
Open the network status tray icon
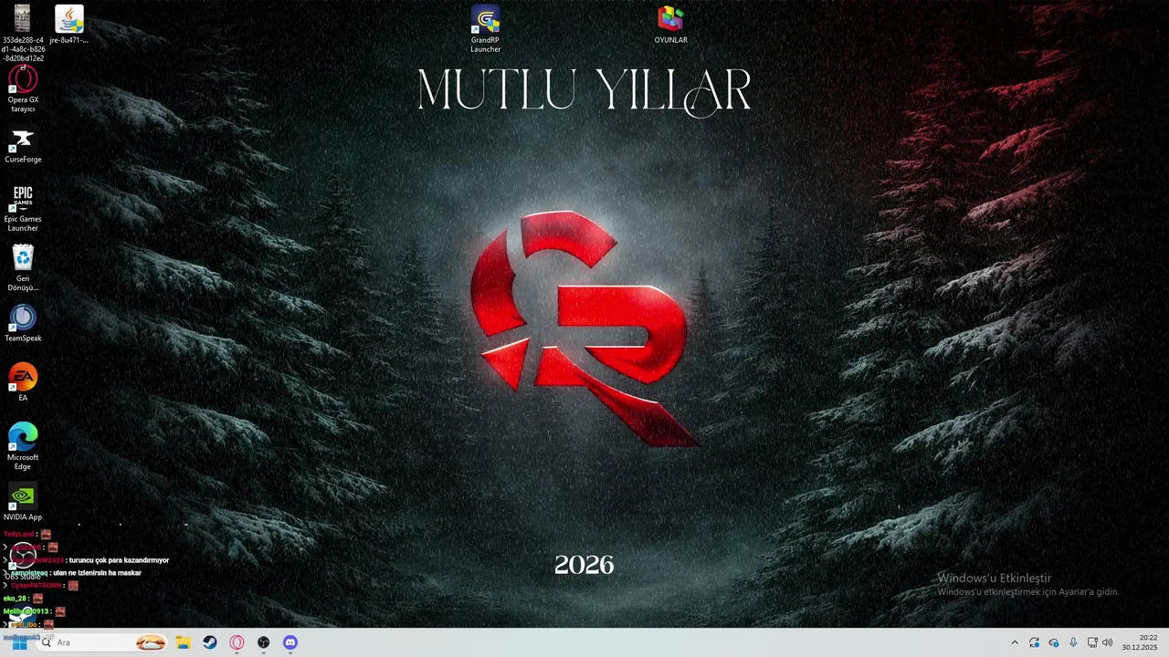click(x=1091, y=642)
